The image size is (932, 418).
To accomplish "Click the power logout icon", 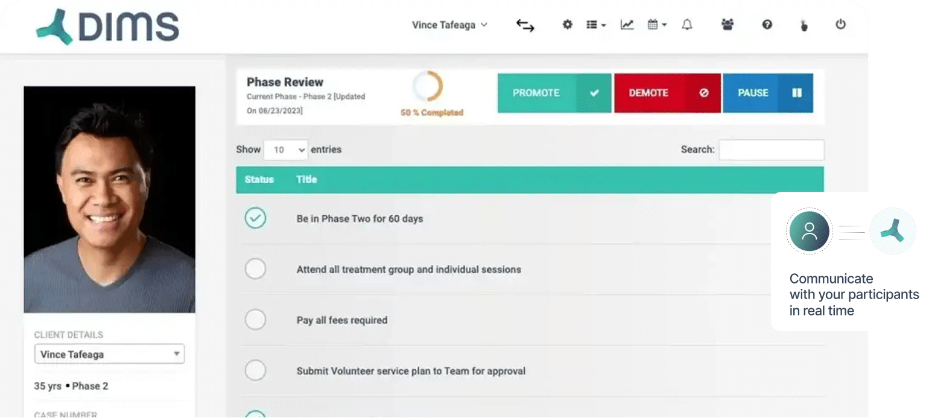I will tap(840, 25).
